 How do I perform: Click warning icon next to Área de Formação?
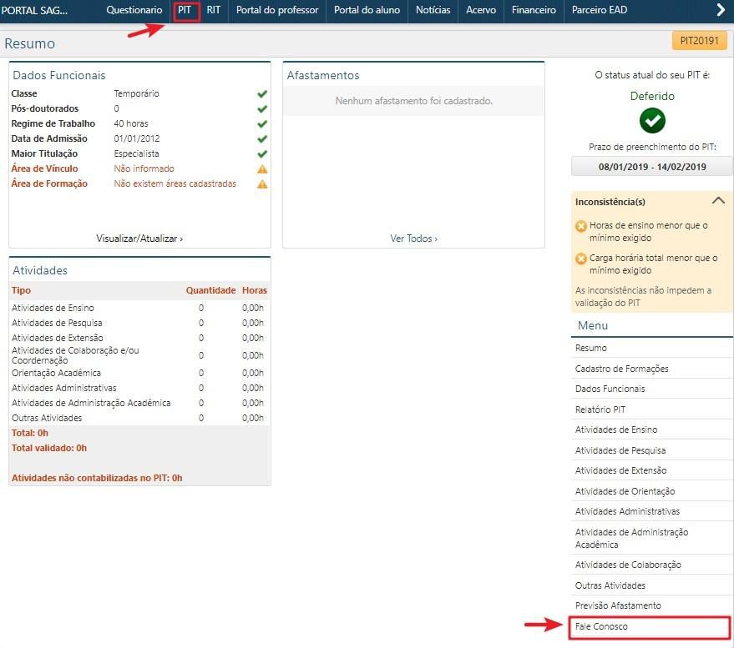[262, 183]
